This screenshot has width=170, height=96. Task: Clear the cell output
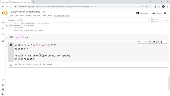coord(11,65)
